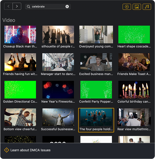
Task: Clear the celebrate search text
Action: pyautogui.click(x=67, y=7)
